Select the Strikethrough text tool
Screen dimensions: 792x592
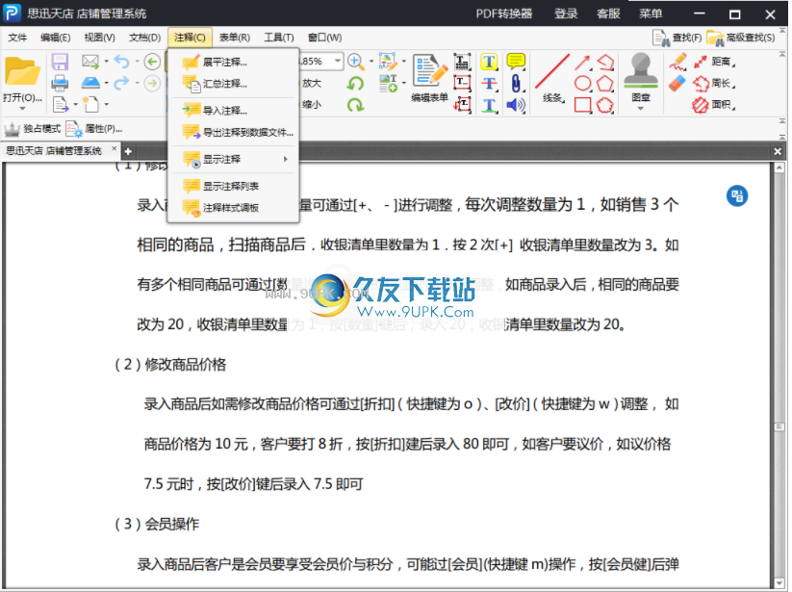coord(489,83)
